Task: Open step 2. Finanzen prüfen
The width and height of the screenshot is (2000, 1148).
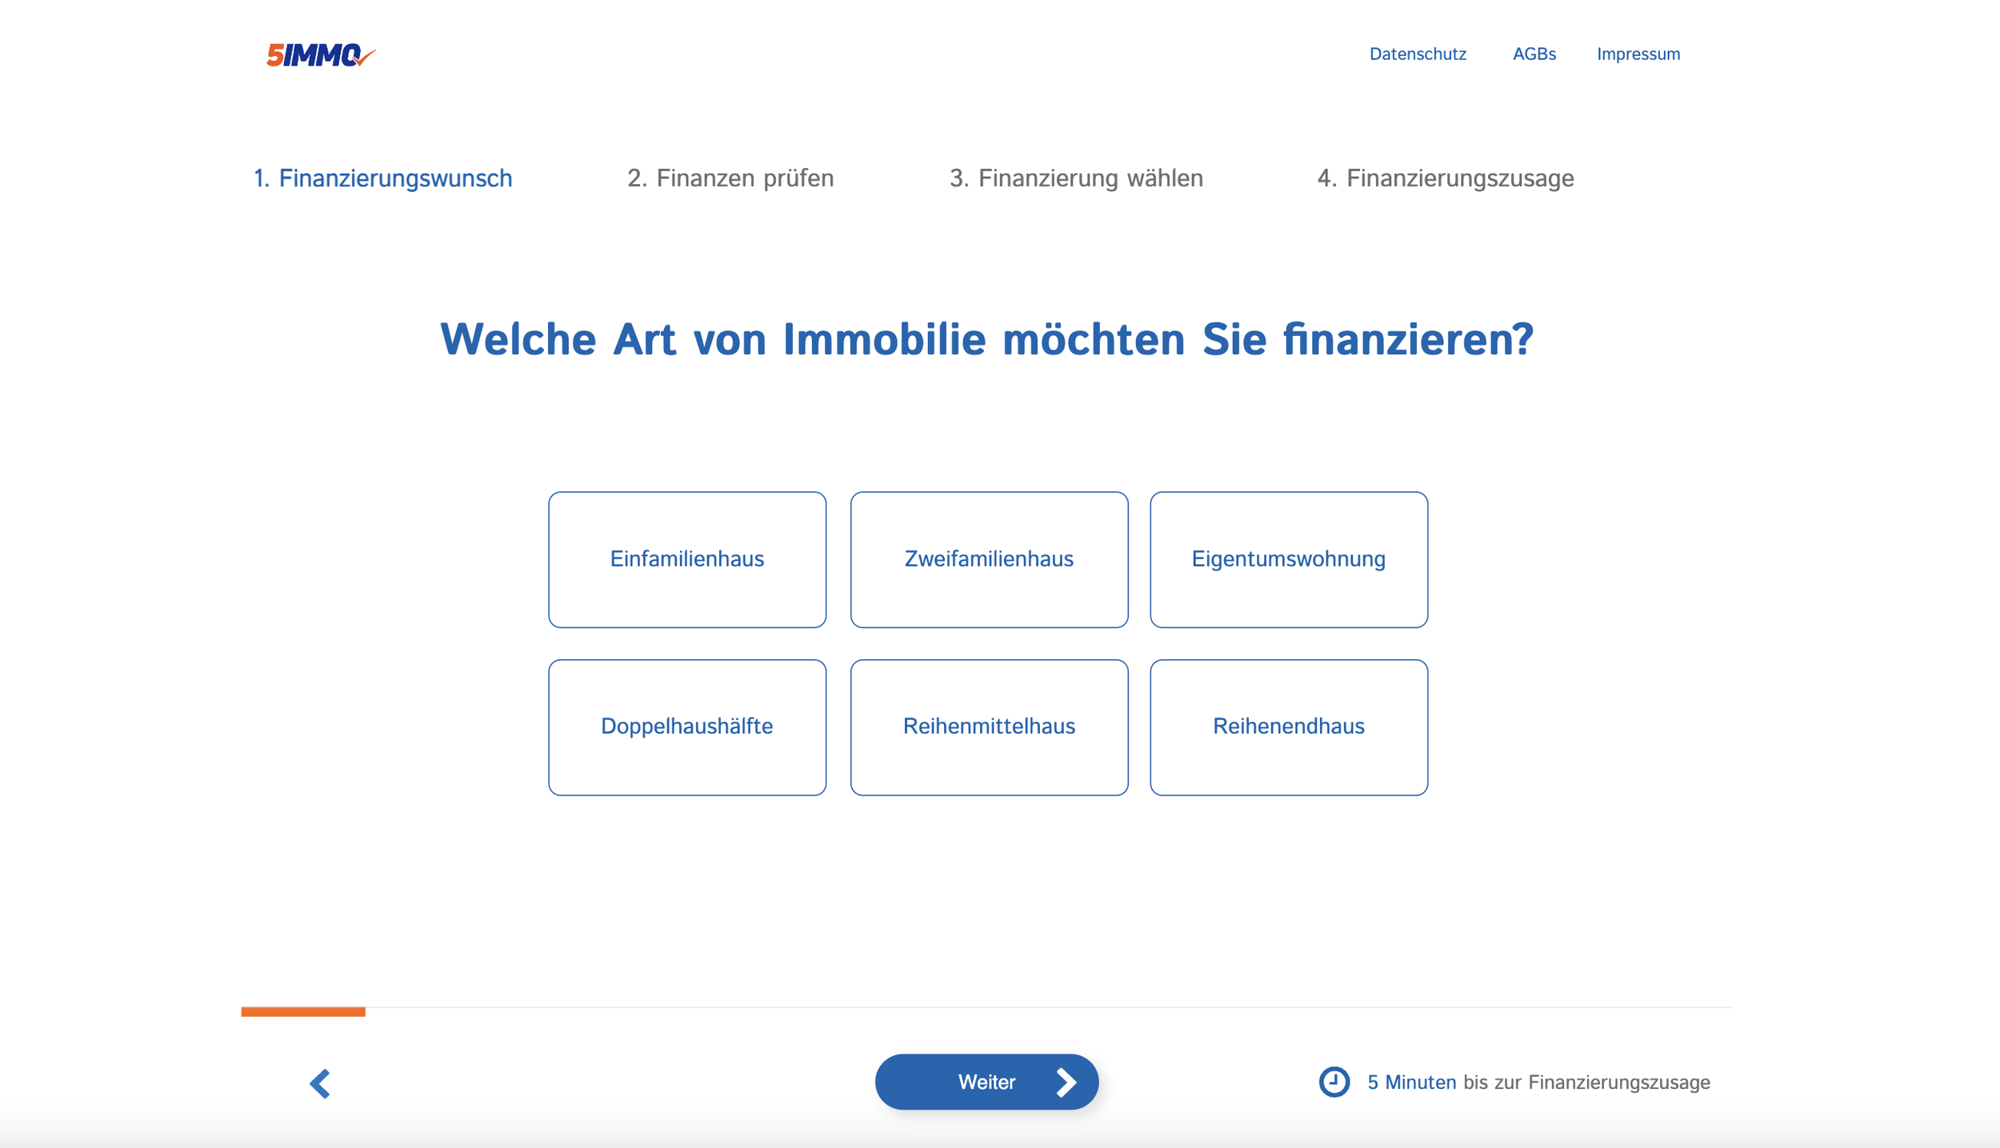Action: click(730, 178)
